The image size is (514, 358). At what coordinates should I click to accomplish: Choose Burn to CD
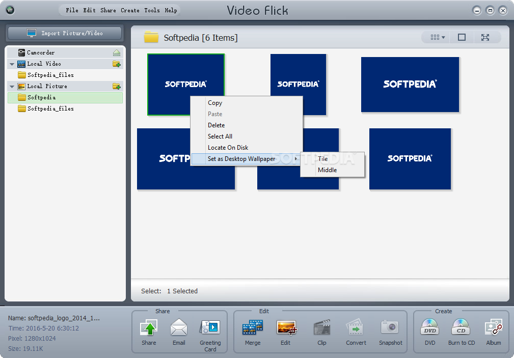461,328
